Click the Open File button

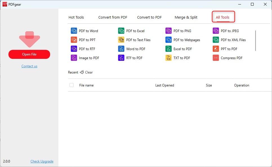[x=29, y=54]
